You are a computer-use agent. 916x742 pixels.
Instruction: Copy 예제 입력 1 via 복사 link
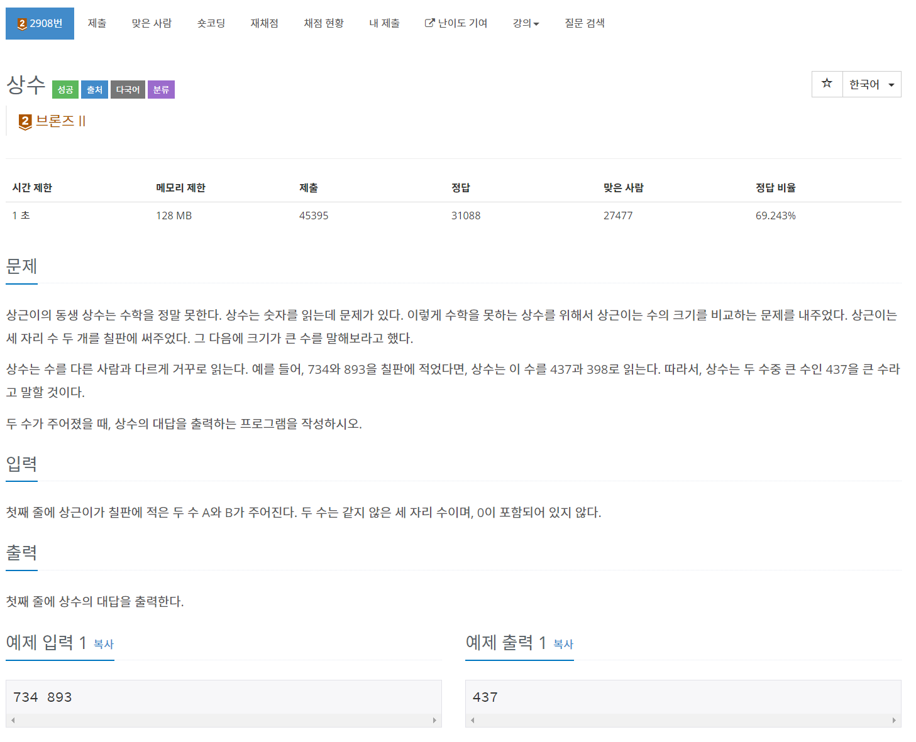104,644
